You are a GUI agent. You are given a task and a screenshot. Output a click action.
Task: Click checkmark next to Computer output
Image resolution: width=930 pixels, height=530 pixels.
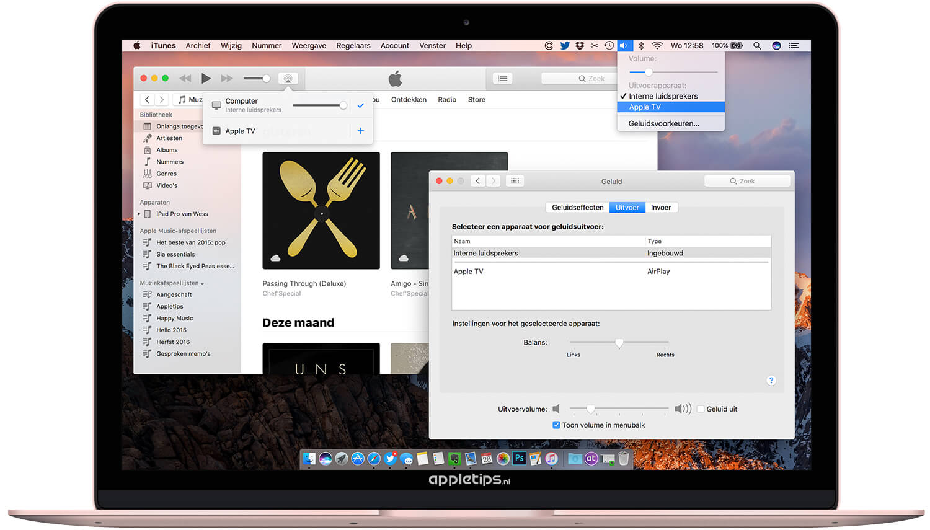(x=360, y=105)
